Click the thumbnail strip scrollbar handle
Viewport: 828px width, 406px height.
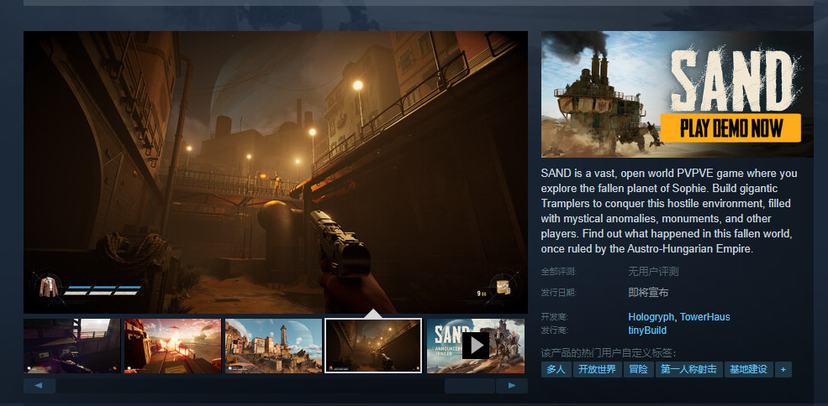tap(469, 386)
